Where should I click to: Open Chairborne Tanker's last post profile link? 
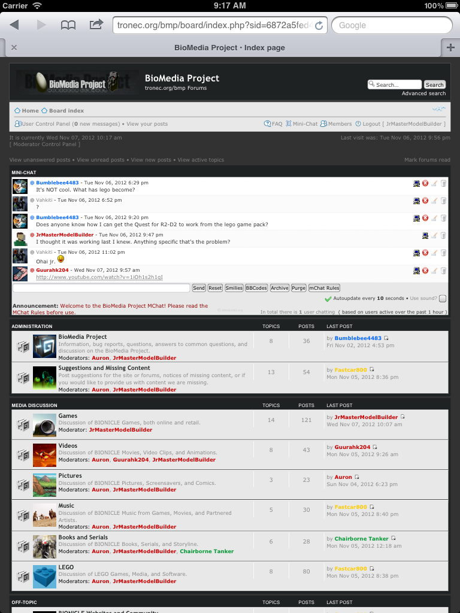361,539
